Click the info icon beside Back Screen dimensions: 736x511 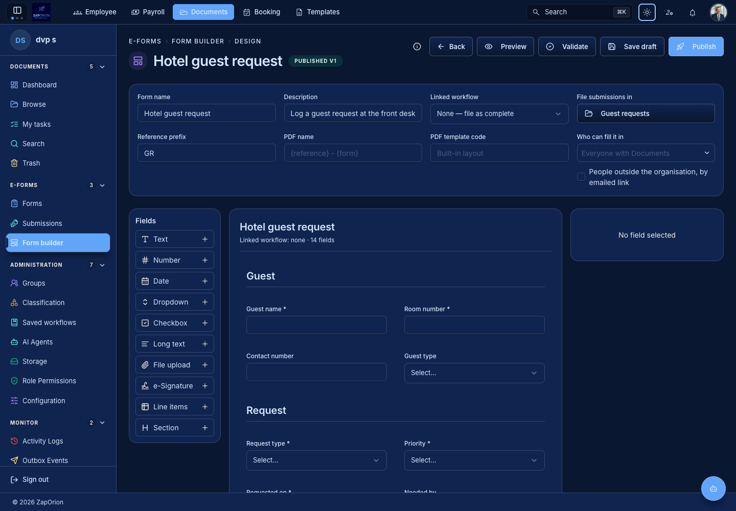coord(417,47)
